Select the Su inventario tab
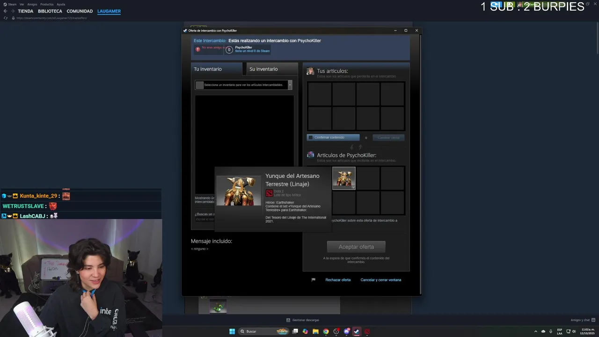 pos(271,69)
